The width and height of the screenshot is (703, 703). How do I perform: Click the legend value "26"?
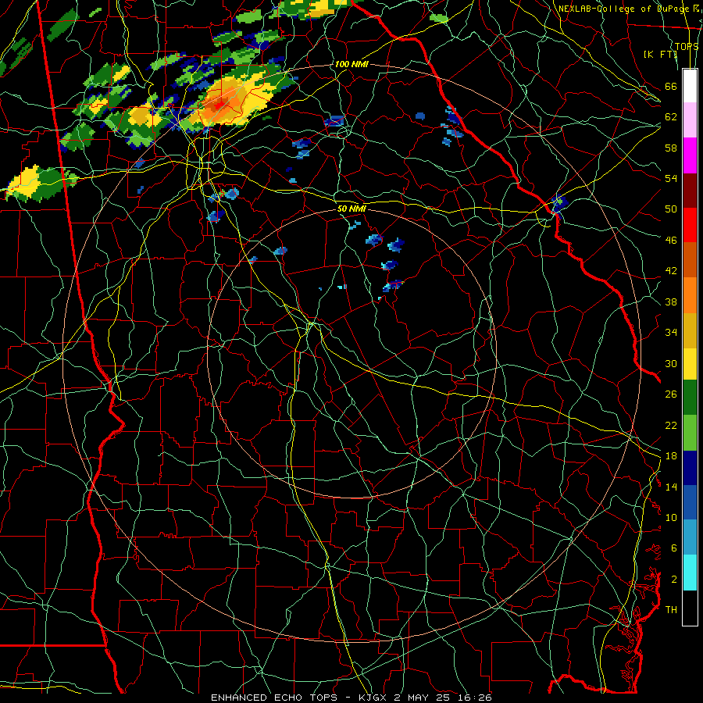pyautogui.click(x=671, y=394)
